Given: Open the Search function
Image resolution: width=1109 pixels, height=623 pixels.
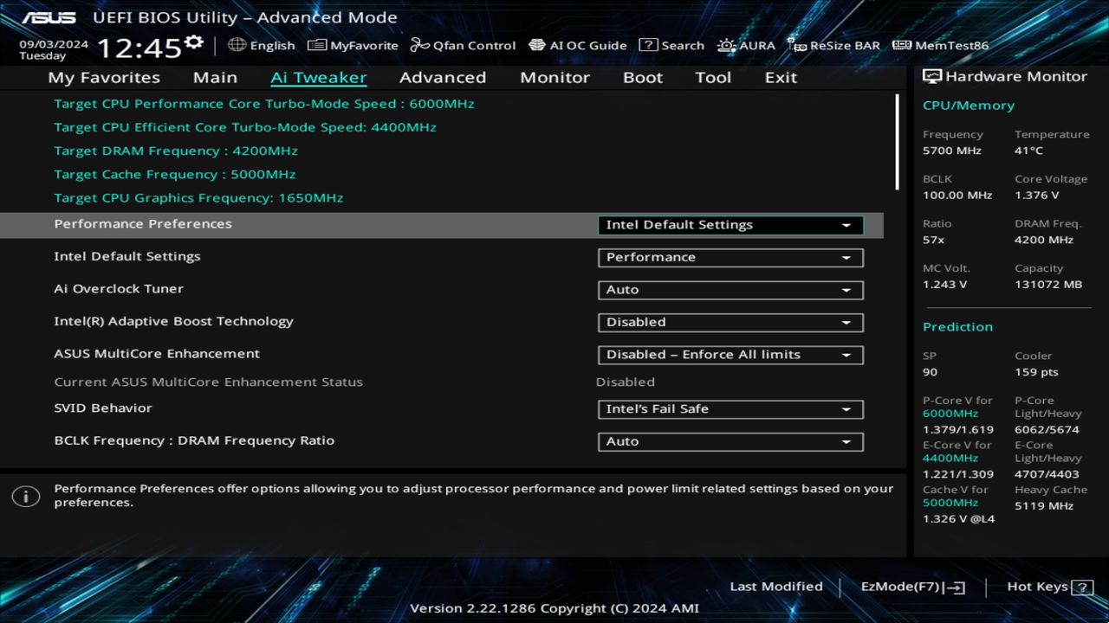Looking at the screenshot, I should coord(671,45).
